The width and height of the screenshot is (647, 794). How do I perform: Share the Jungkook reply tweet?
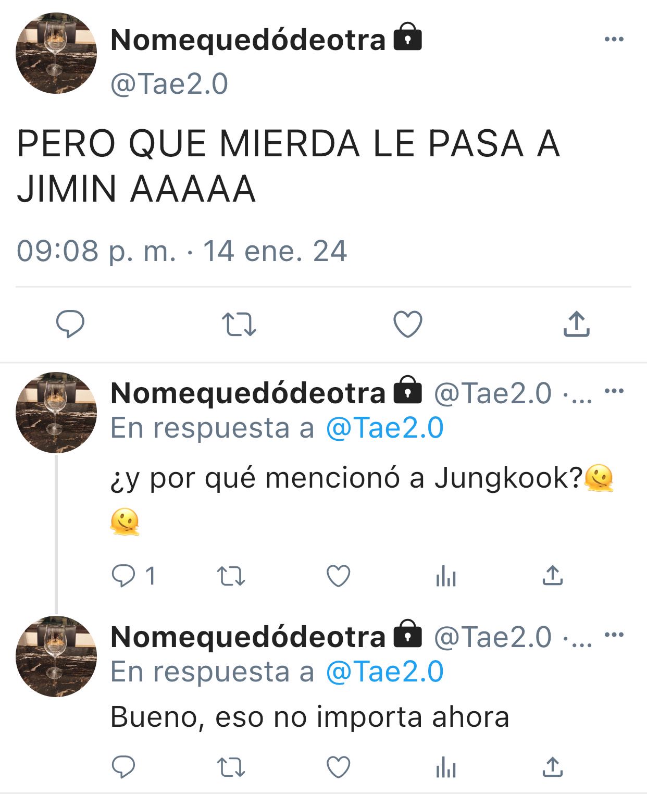(x=553, y=576)
